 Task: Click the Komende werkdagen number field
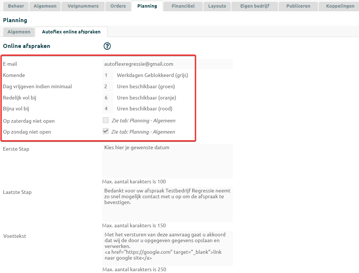(107, 76)
